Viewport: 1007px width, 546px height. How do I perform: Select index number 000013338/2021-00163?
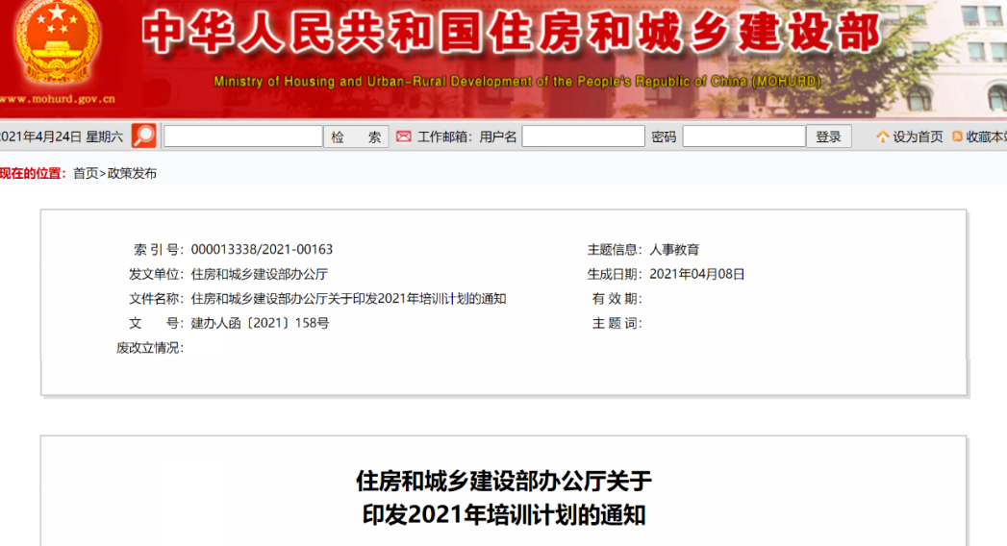pos(262,249)
